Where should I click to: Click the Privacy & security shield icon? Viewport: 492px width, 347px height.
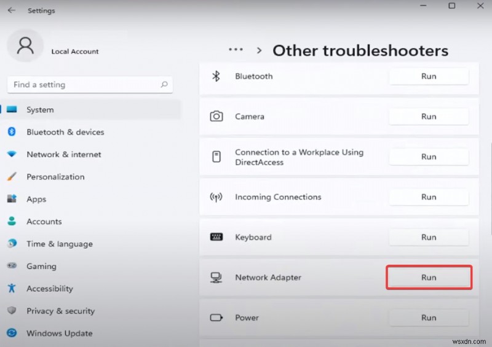coord(12,310)
